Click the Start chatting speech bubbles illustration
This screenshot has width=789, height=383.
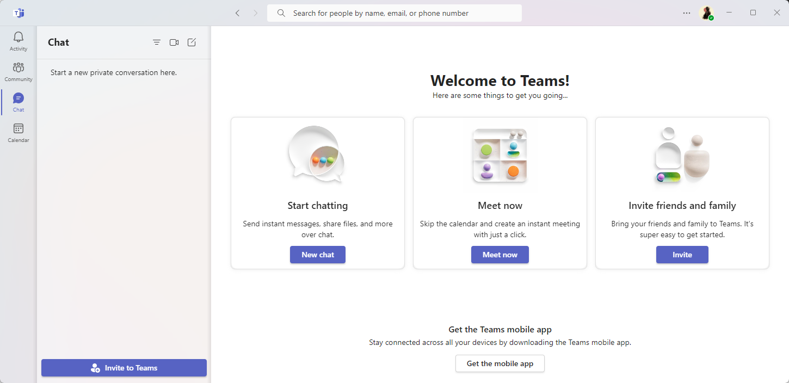317,155
